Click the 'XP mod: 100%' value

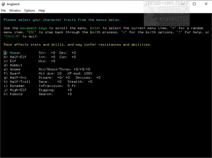(x=80, y=73)
